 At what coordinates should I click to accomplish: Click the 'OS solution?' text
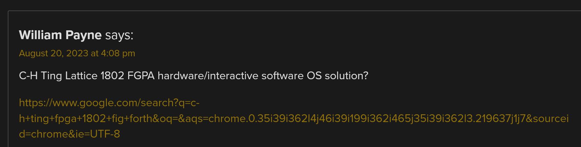(x=337, y=76)
